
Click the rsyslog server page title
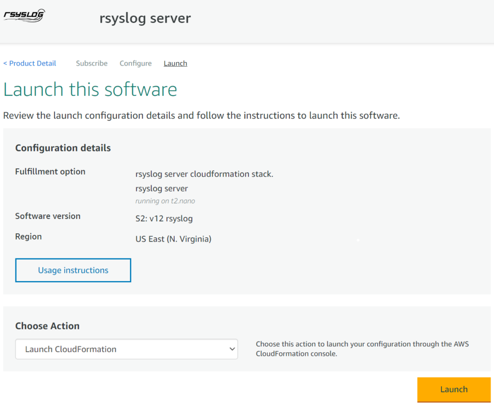[x=145, y=18]
